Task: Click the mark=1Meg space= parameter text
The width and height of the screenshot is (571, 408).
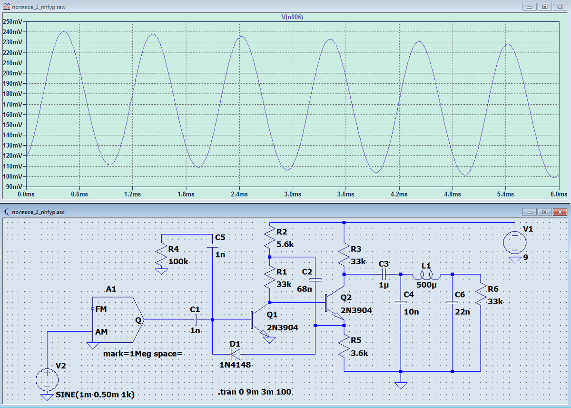Action: pyautogui.click(x=143, y=354)
